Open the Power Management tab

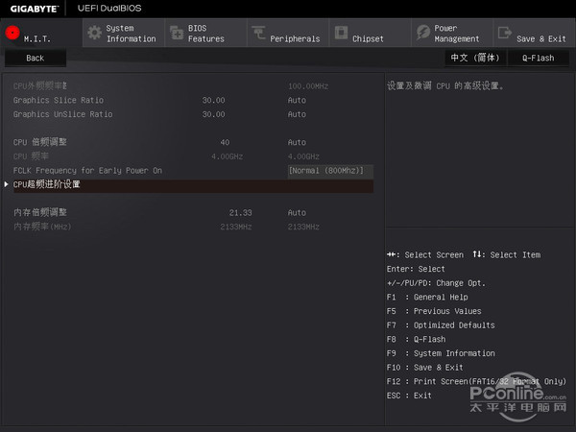coord(452,33)
